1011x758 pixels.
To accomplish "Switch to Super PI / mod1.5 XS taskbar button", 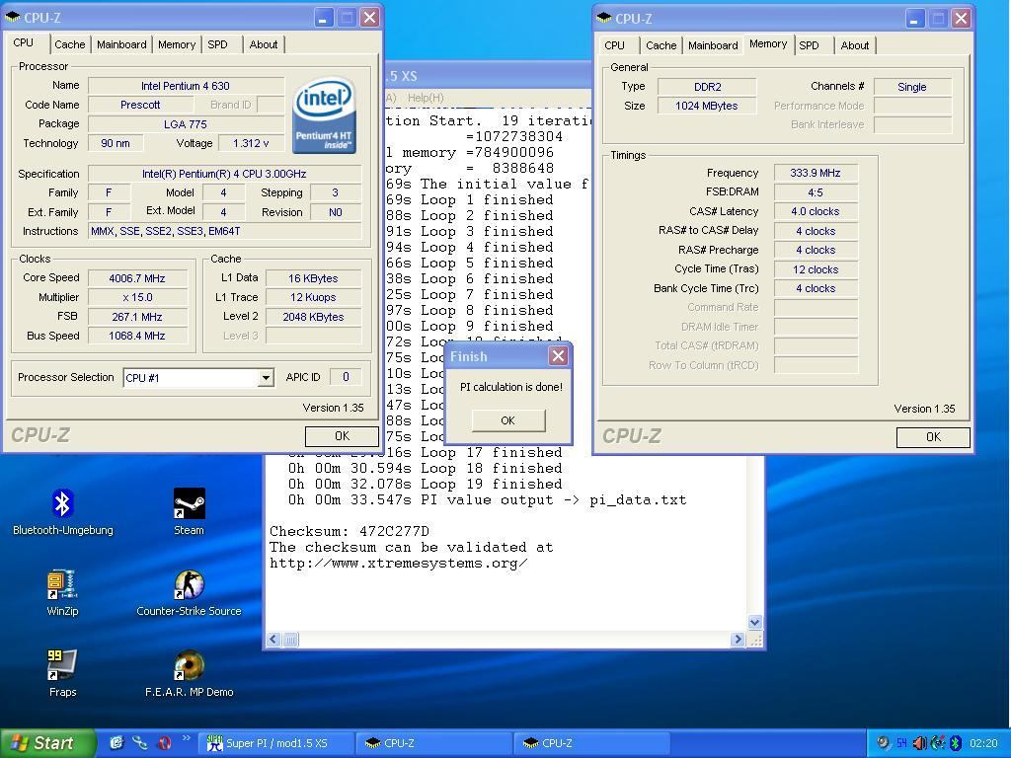I will pos(277,743).
